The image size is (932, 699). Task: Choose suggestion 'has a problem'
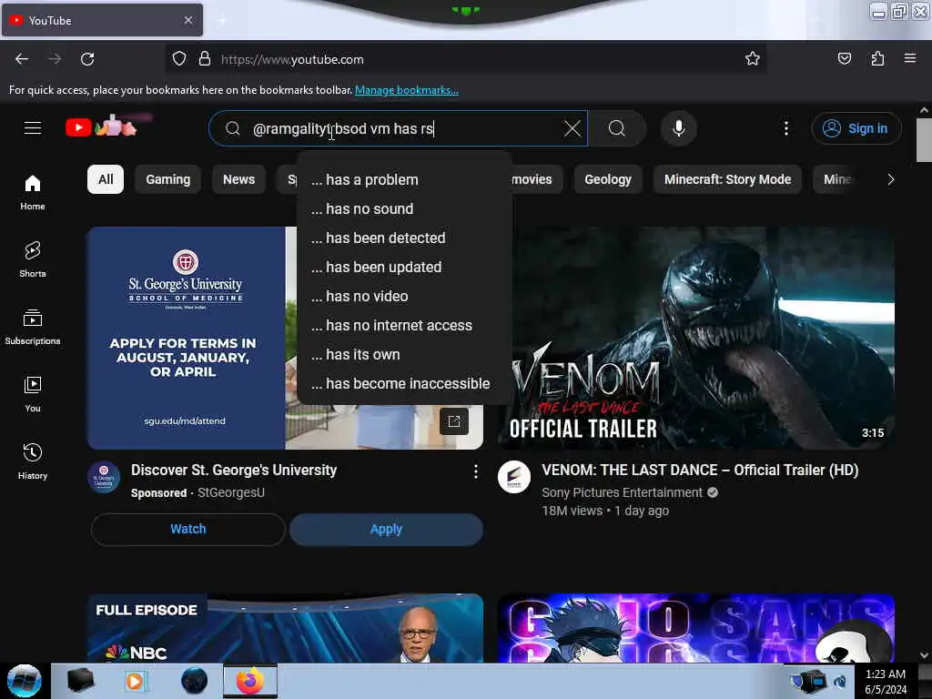pos(404,179)
